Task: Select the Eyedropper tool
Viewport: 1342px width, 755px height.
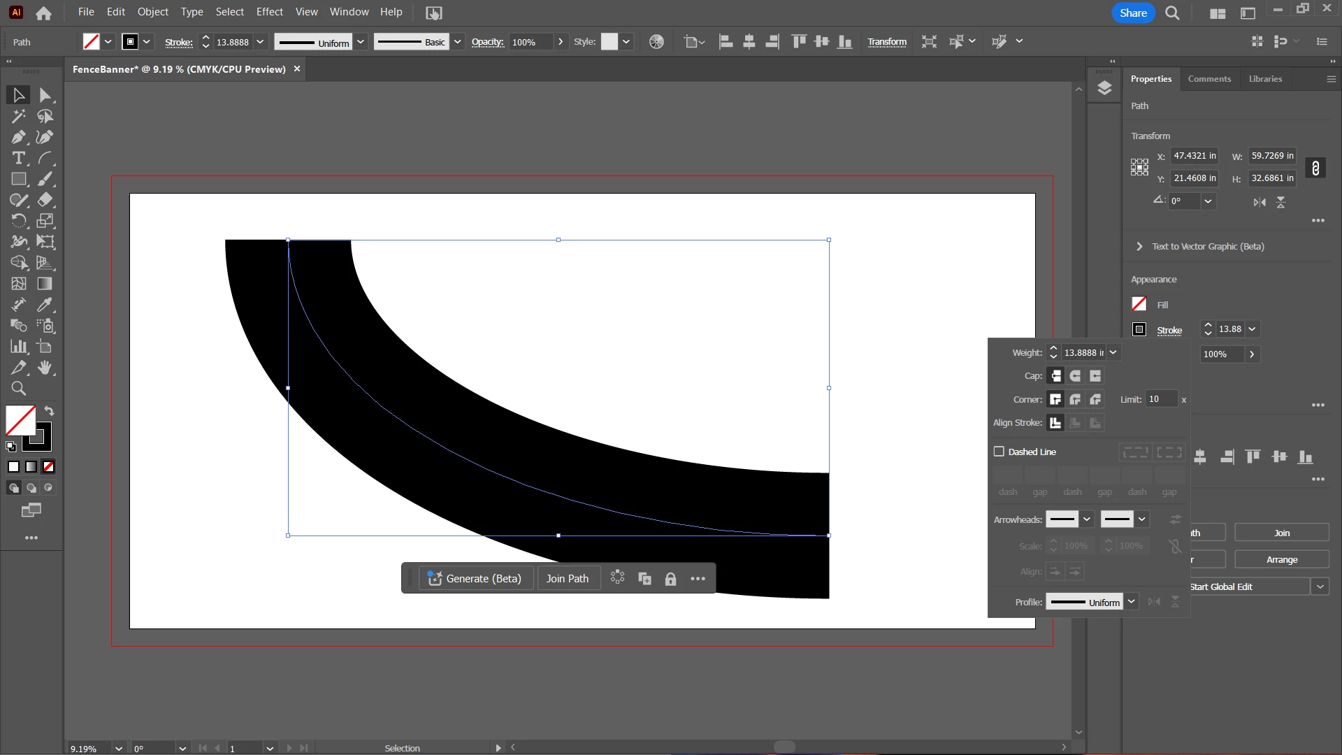Action: [x=45, y=305]
